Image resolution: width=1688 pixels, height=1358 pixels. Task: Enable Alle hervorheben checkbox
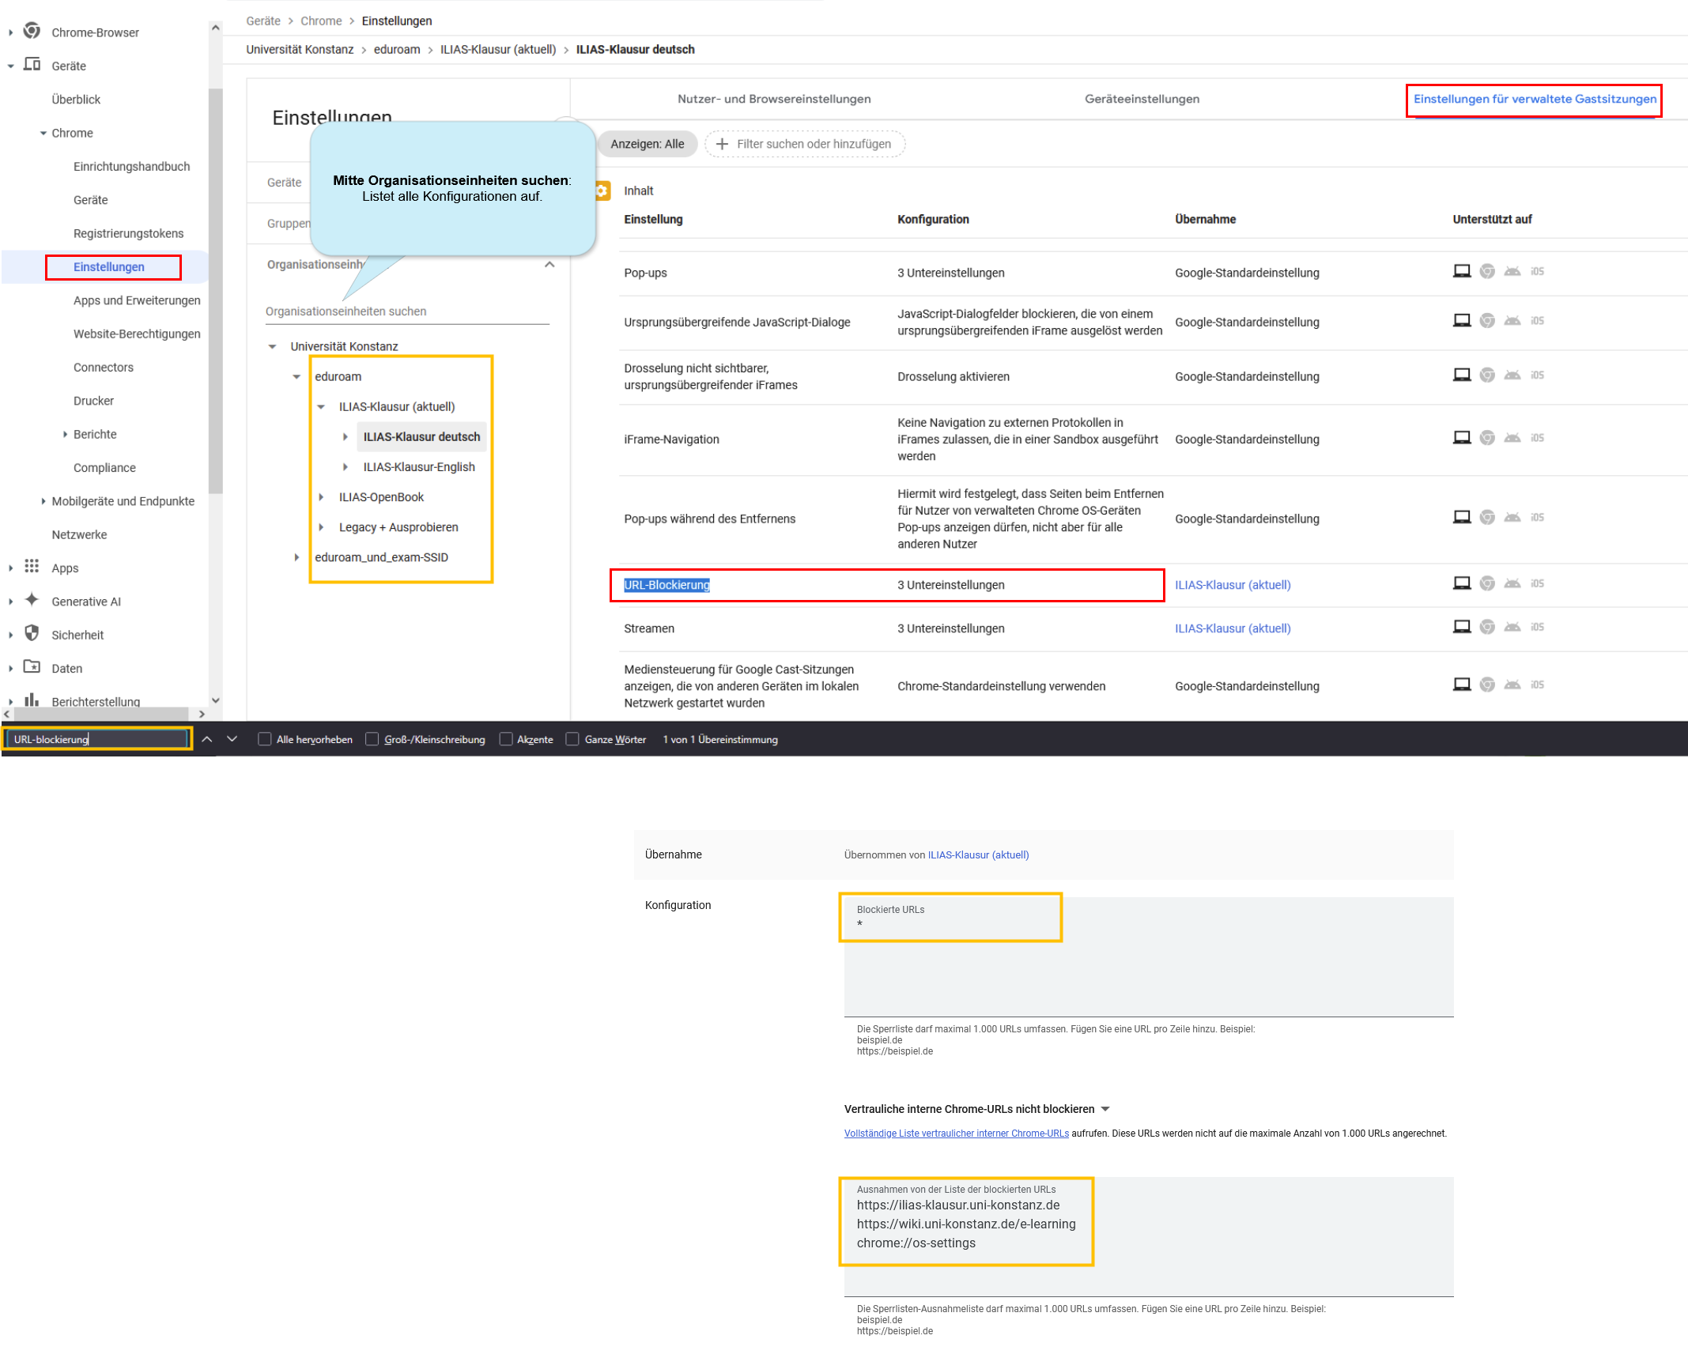265,739
